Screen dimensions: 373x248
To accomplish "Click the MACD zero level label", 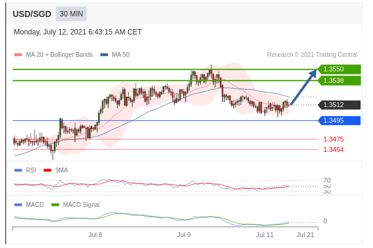I will (x=325, y=221).
